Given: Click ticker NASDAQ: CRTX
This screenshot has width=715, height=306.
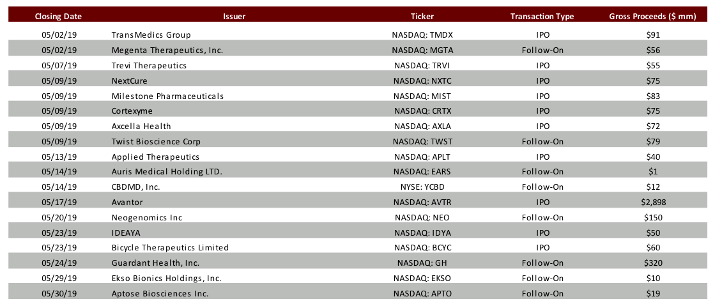Looking at the screenshot, I should coord(422,111).
